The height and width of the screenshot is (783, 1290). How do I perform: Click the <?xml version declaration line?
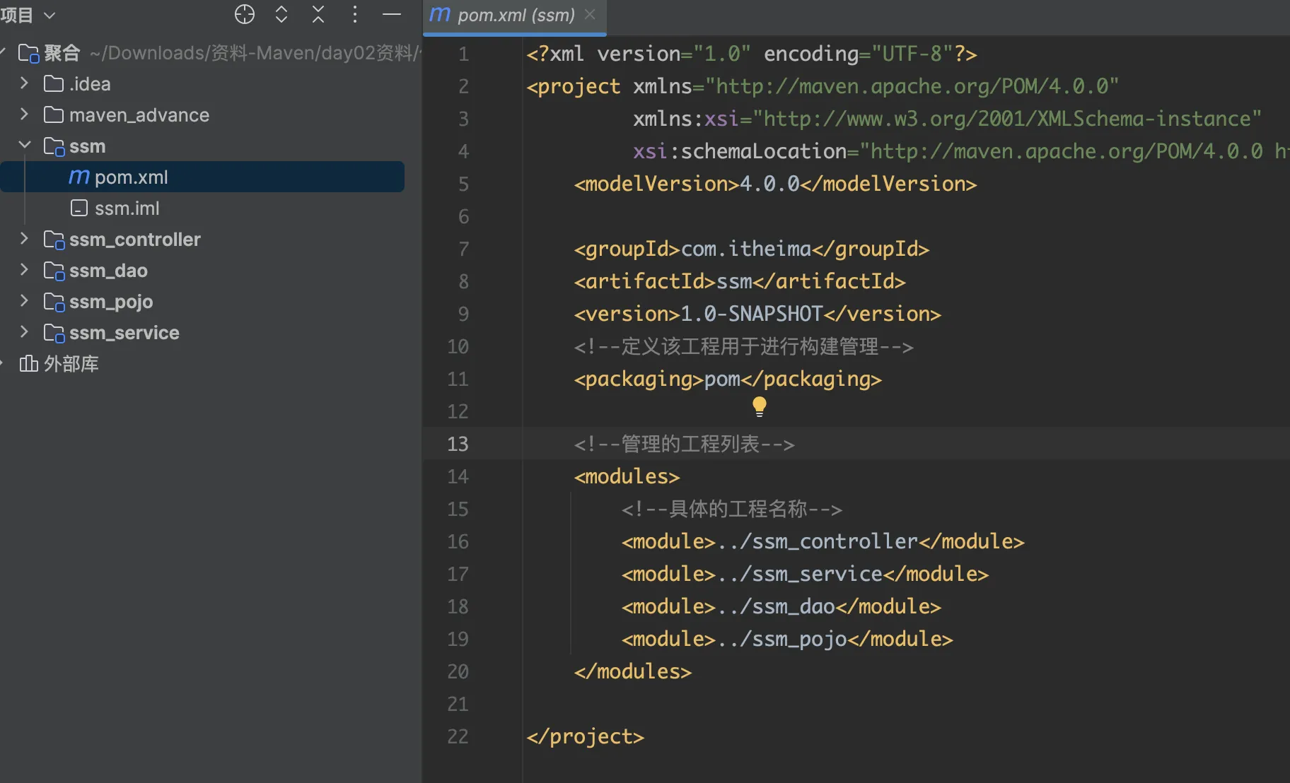tap(751, 54)
